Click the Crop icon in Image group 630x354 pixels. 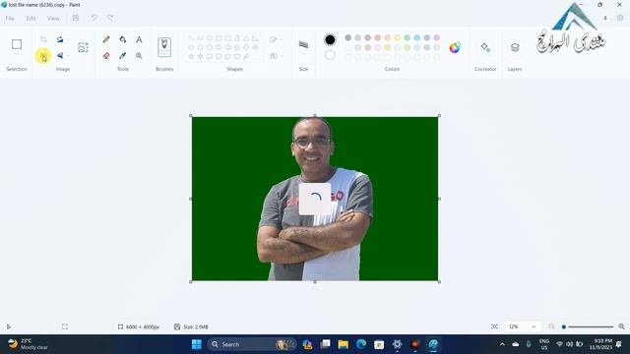[43, 39]
